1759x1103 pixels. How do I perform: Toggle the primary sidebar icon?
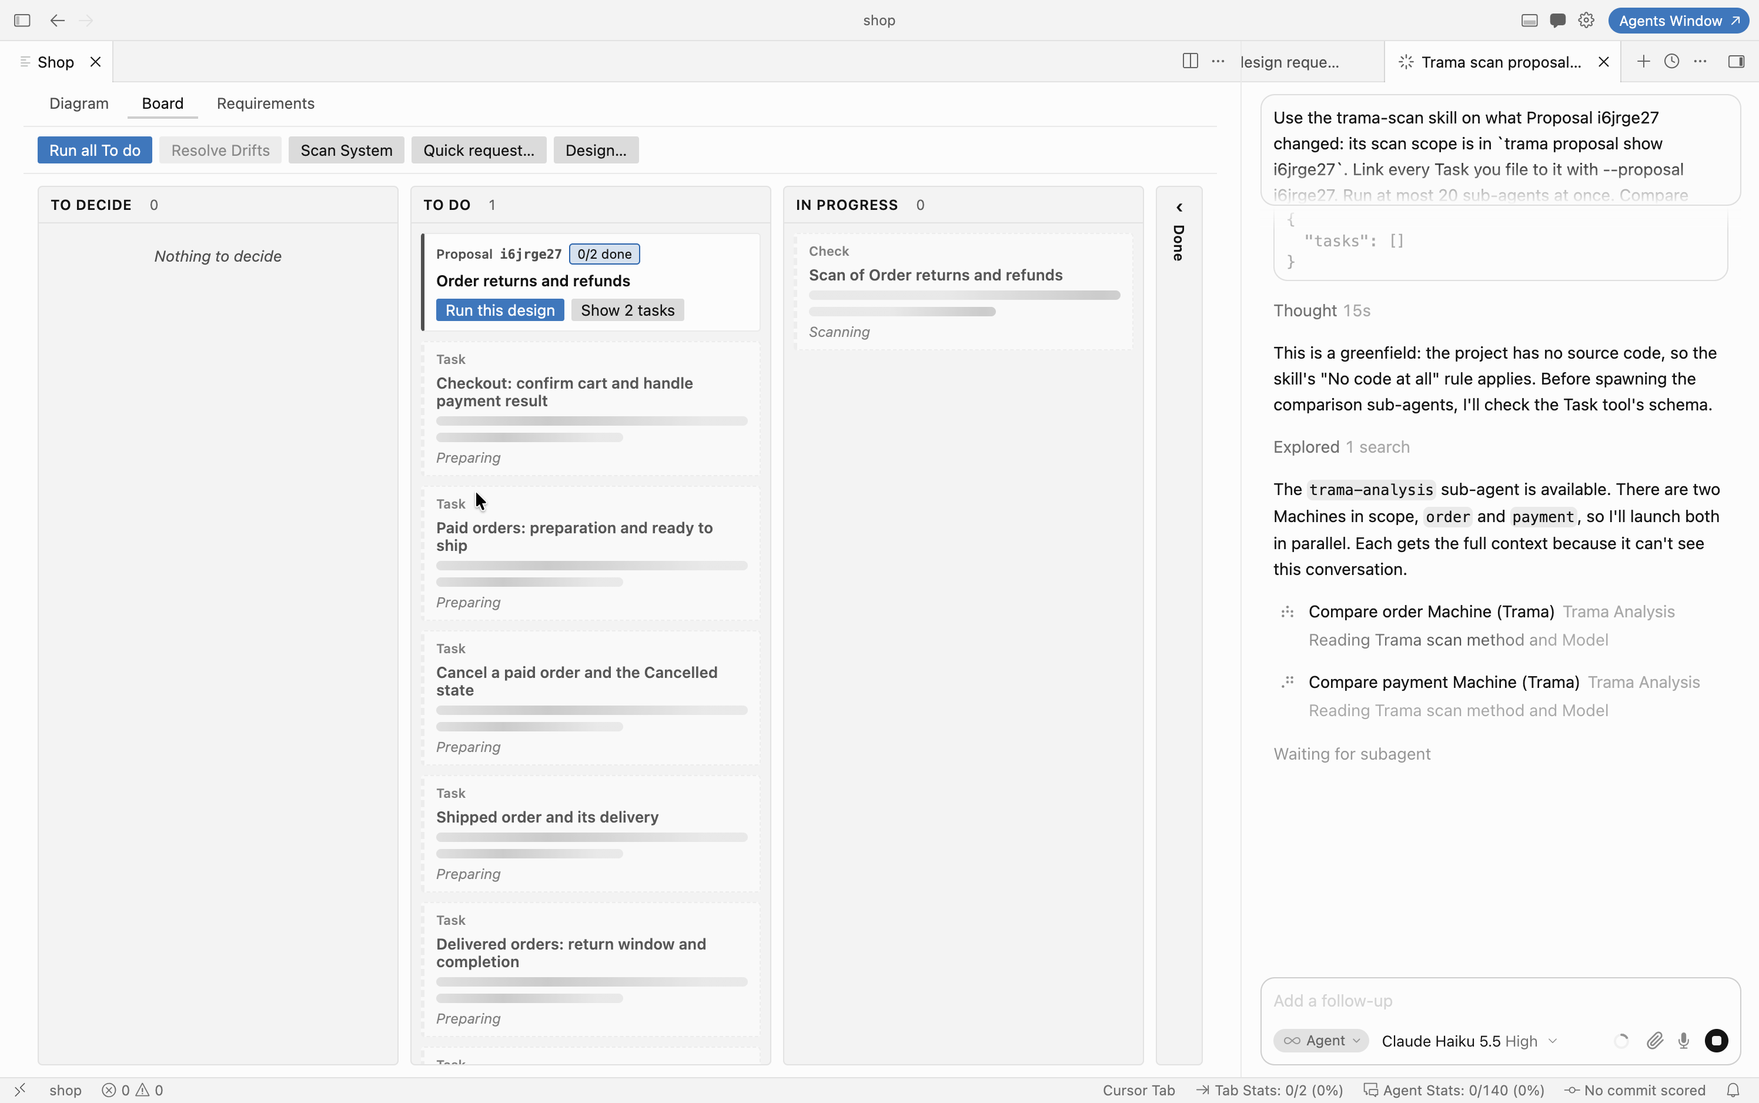coord(22,21)
